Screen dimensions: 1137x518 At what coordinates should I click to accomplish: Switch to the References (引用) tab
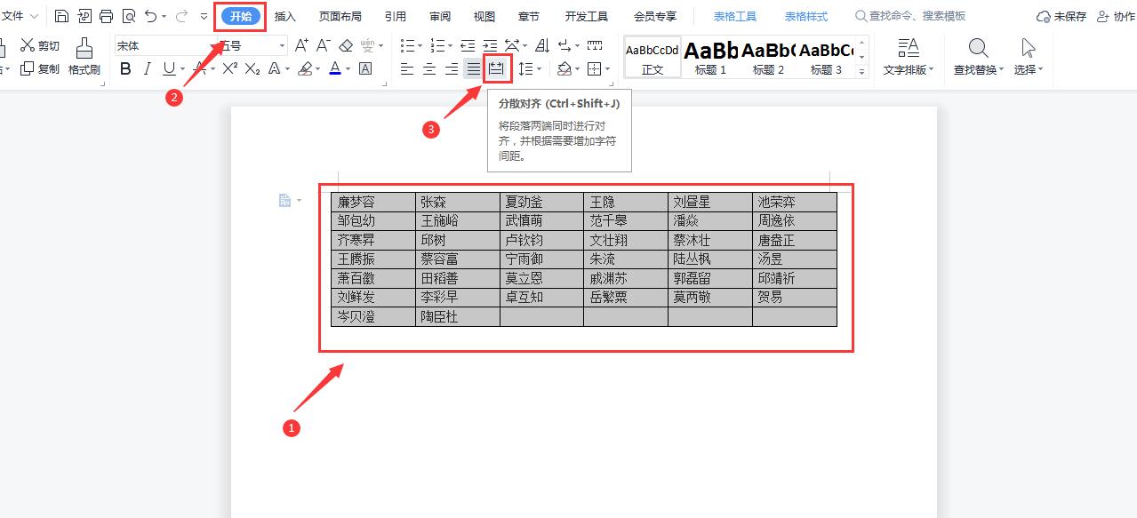396,16
